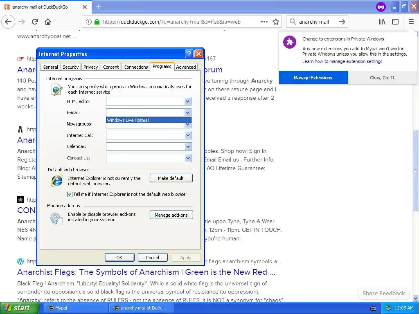Click the Programs tab
The height and width of the screenshot is (314, 419).
pyautogui.click(x=162, y=66)
